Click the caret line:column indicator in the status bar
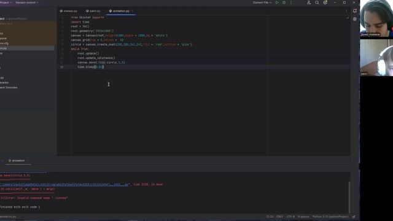 [270, 217]
